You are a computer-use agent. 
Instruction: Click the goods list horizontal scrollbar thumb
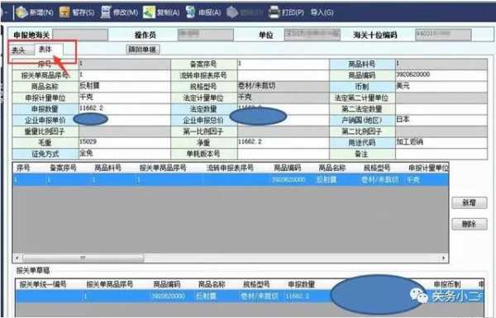click(x=83, y=258)
